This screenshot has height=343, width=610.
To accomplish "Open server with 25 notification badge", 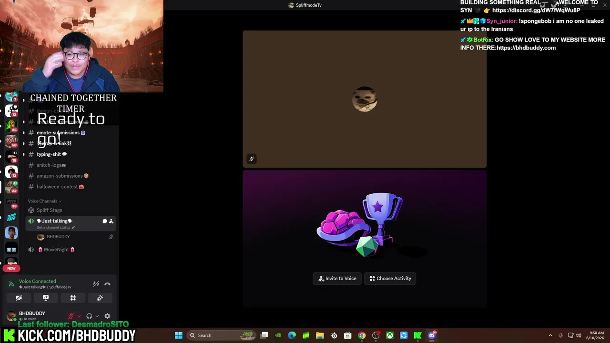I will point(11,126).
